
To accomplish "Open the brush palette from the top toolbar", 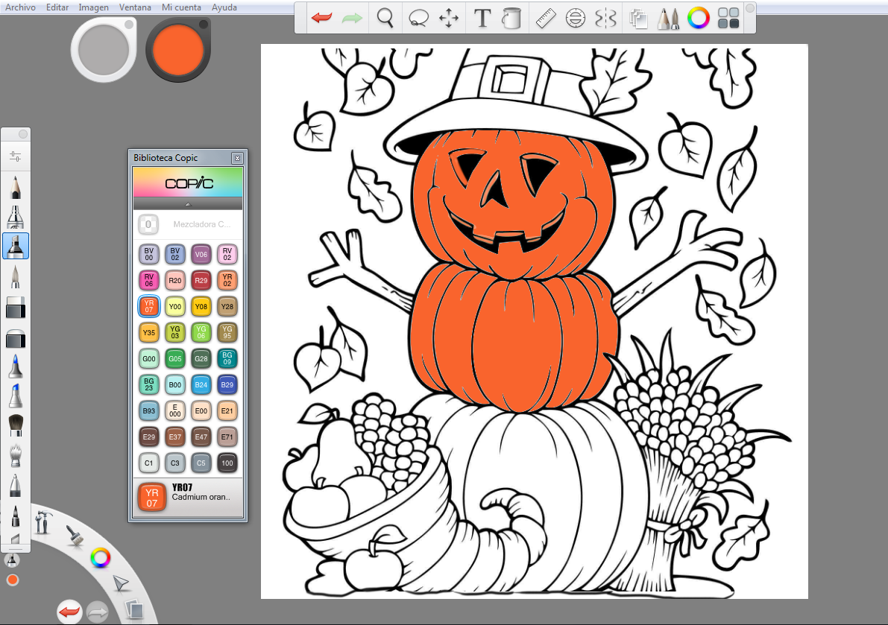I will (668, 18).
